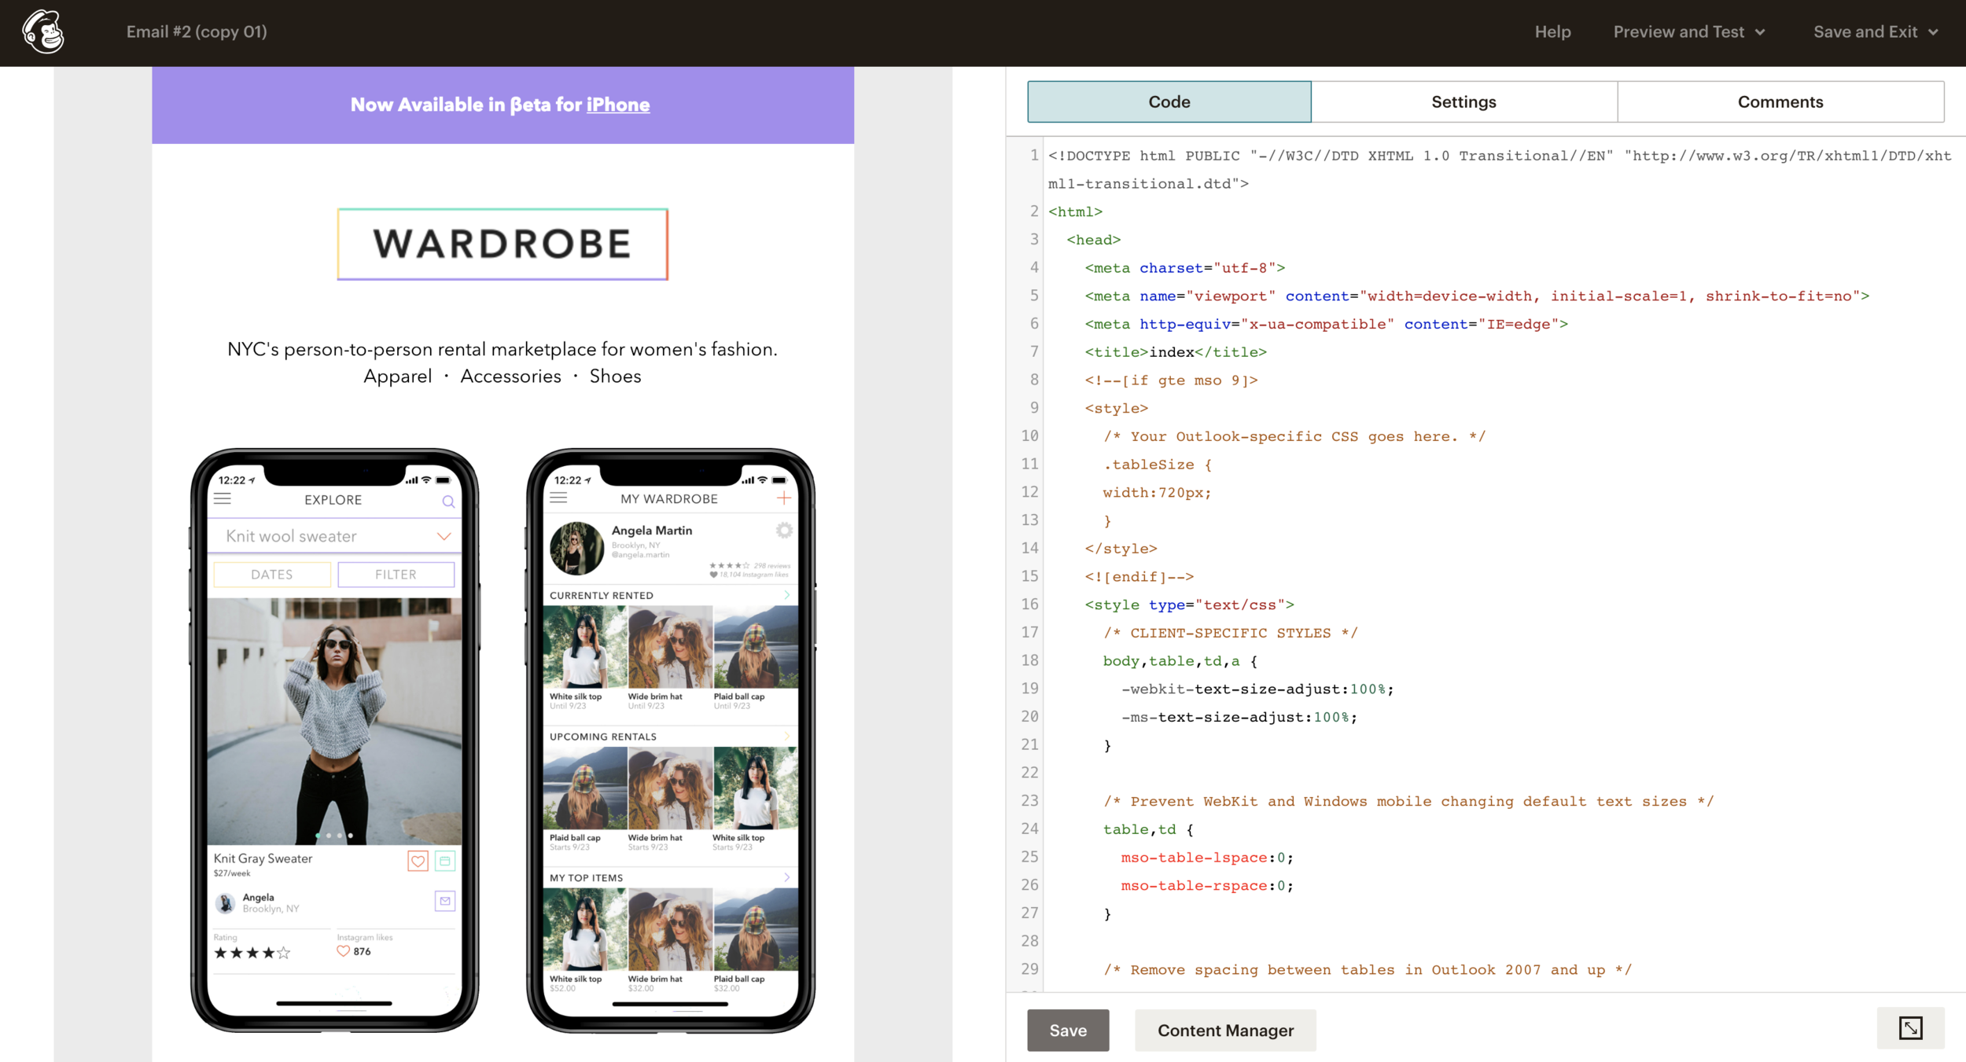Switch to the Code tab
This screenshot has height=1062, width=1966.
click(1169, 101)
